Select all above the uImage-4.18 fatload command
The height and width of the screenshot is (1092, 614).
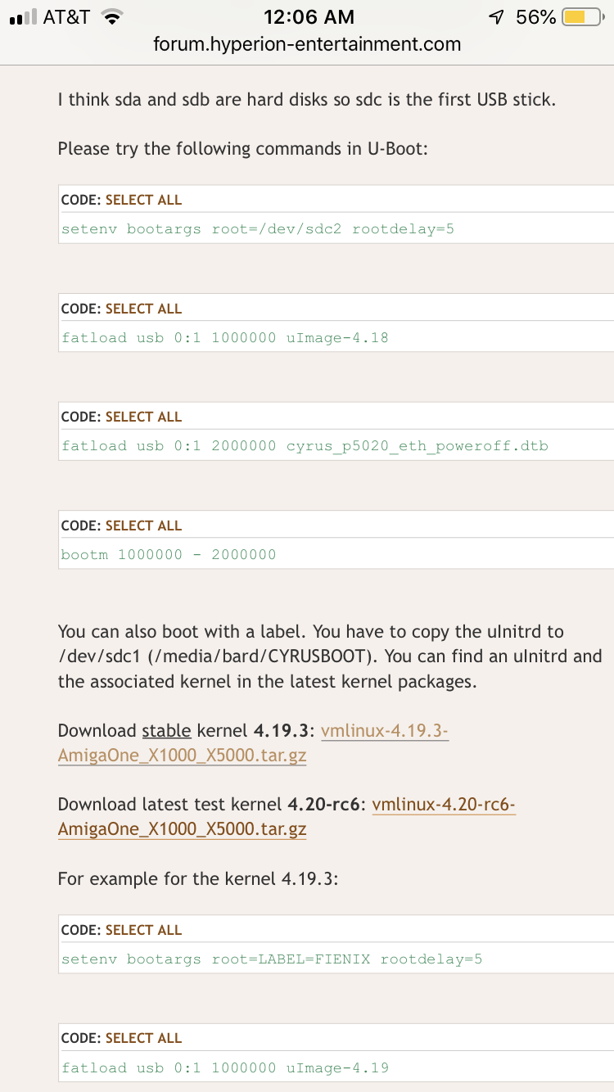tap(143, 309)
